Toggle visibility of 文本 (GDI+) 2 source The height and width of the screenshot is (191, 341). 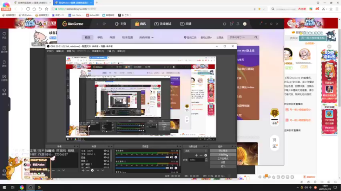105,154
